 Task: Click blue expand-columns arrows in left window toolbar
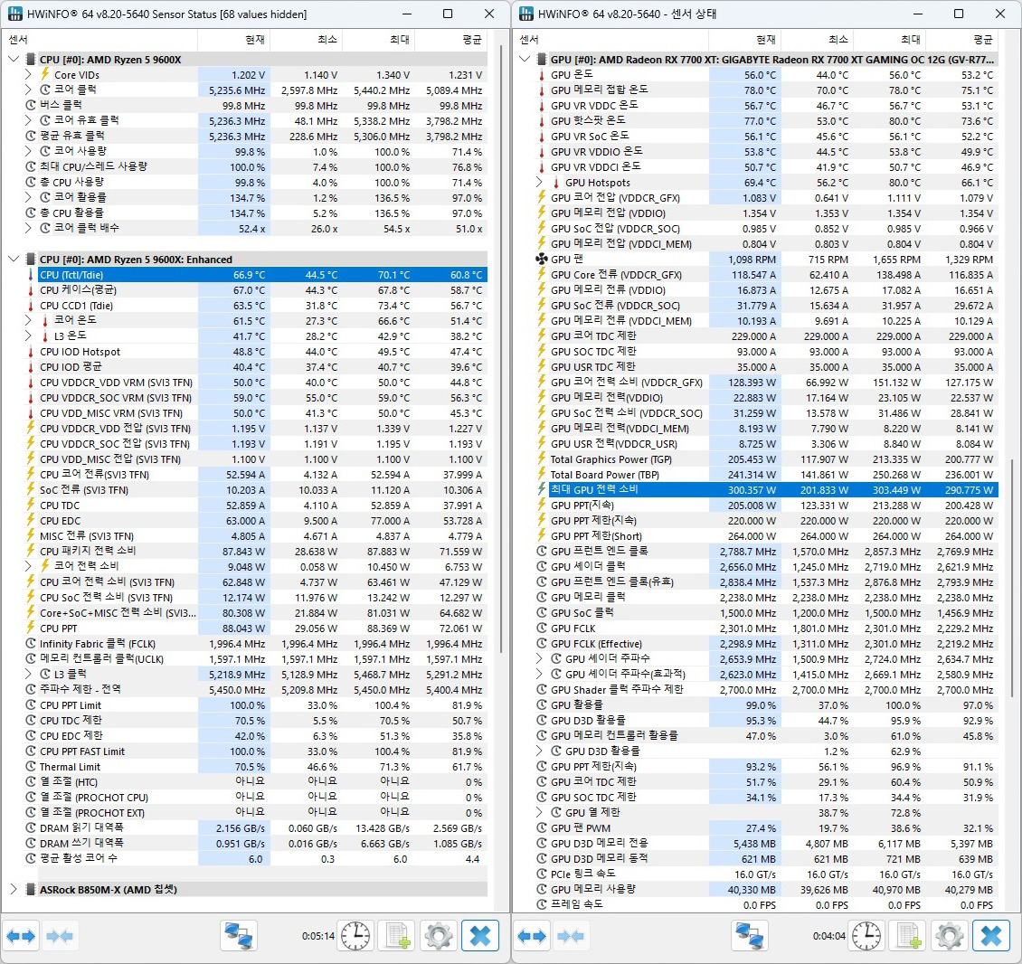point(21,937)
